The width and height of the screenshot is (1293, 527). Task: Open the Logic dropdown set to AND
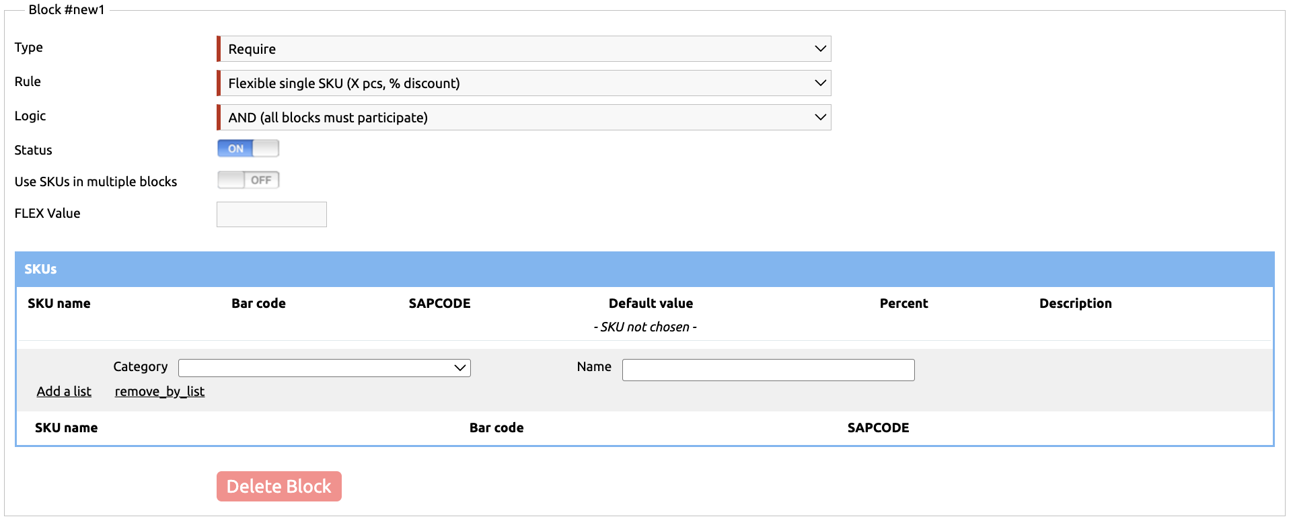pos(525,118)
